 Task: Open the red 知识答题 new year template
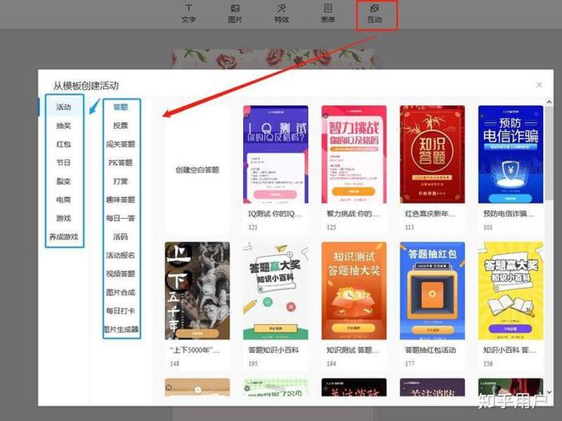pos(432,154)
